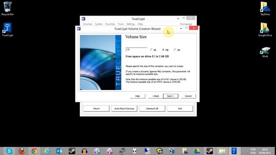
Task: Click Exit in the TrueCrypt main window
Action: [x=180, y=108]
